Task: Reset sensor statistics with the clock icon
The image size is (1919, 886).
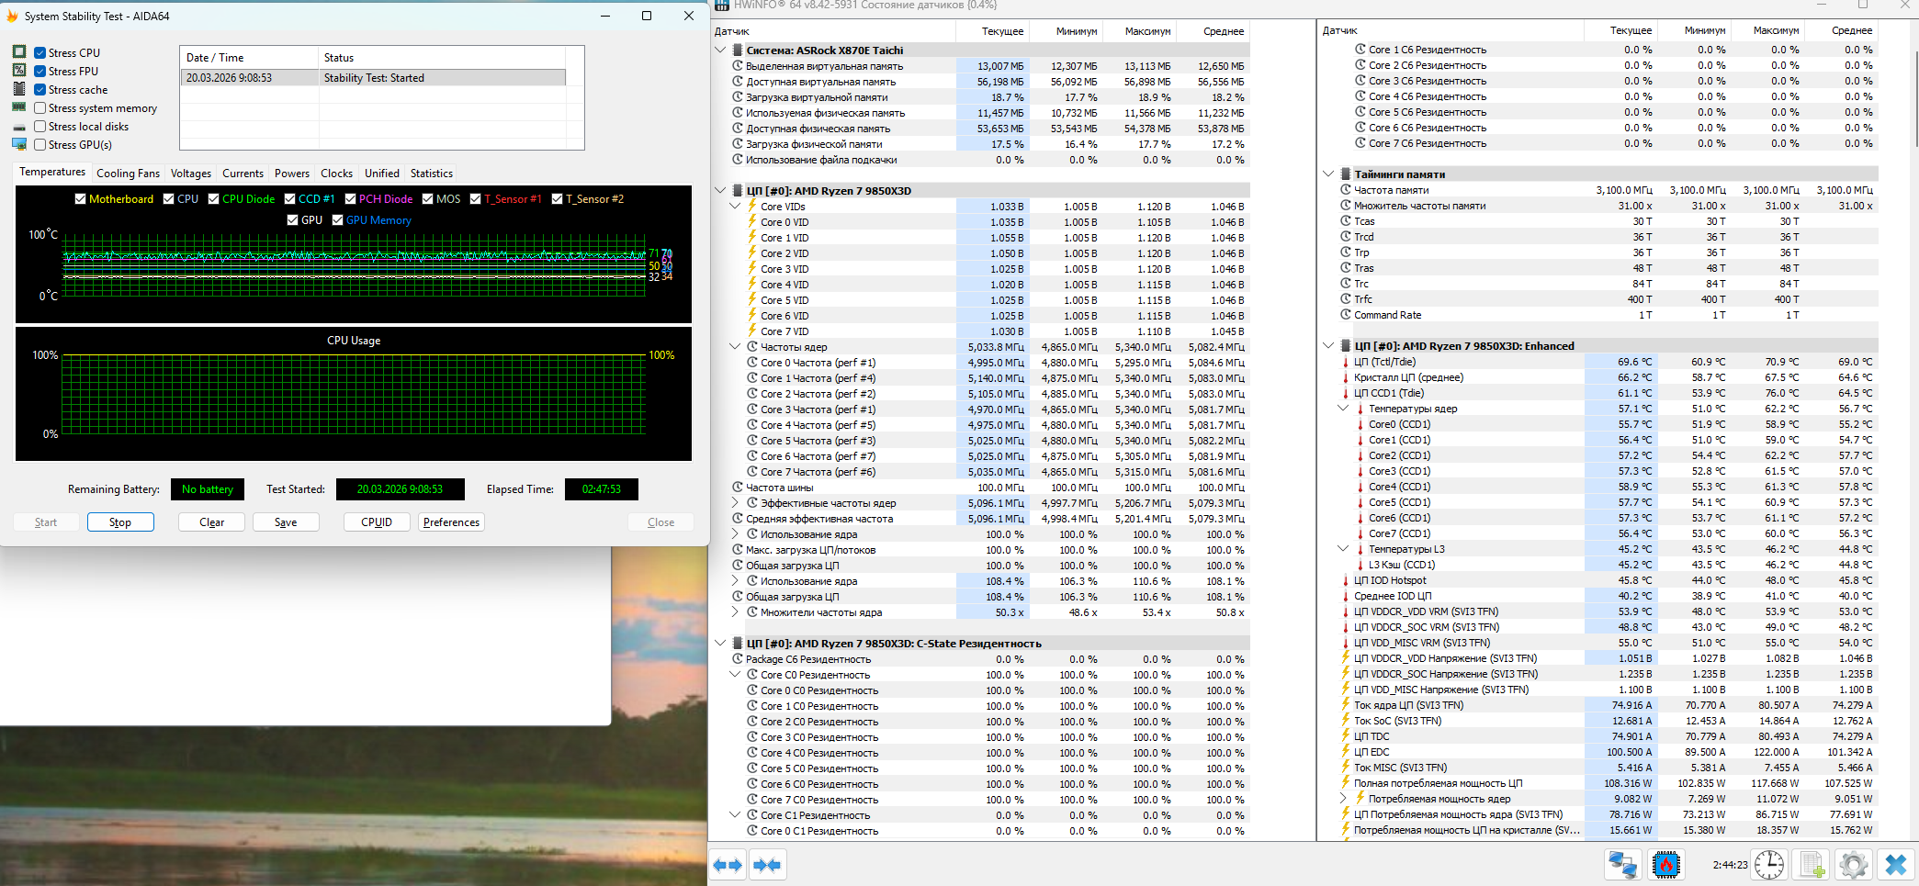Action: pyautogui.click(x=1769, y=865)
